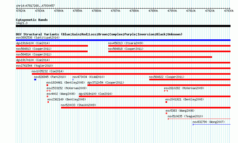Click the esv2533152 red bracket glyph
This screenshot has height=143, width=238.
(x=49, y=91)
